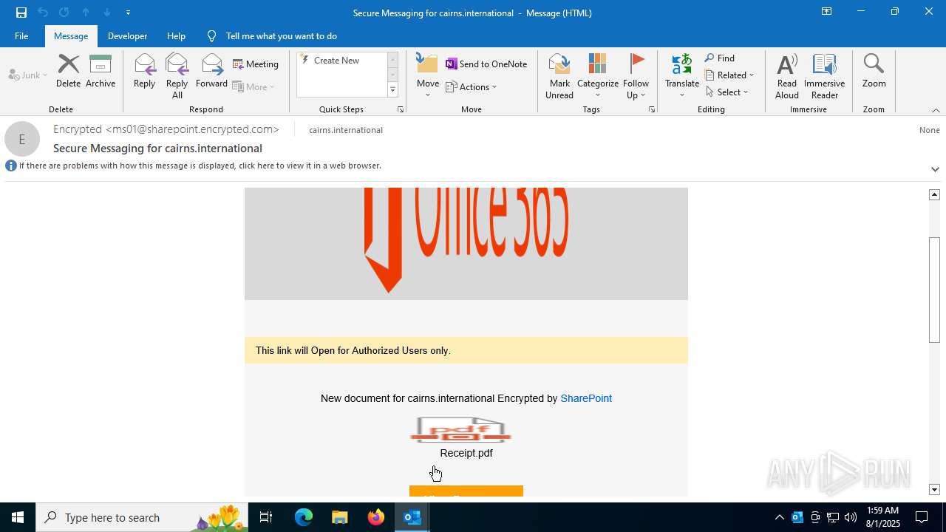This screenshot has height=532, width=946.
Task: Open the Quick Steps dialog launcher
Action: pyautogui.click(x=401, y=109)
